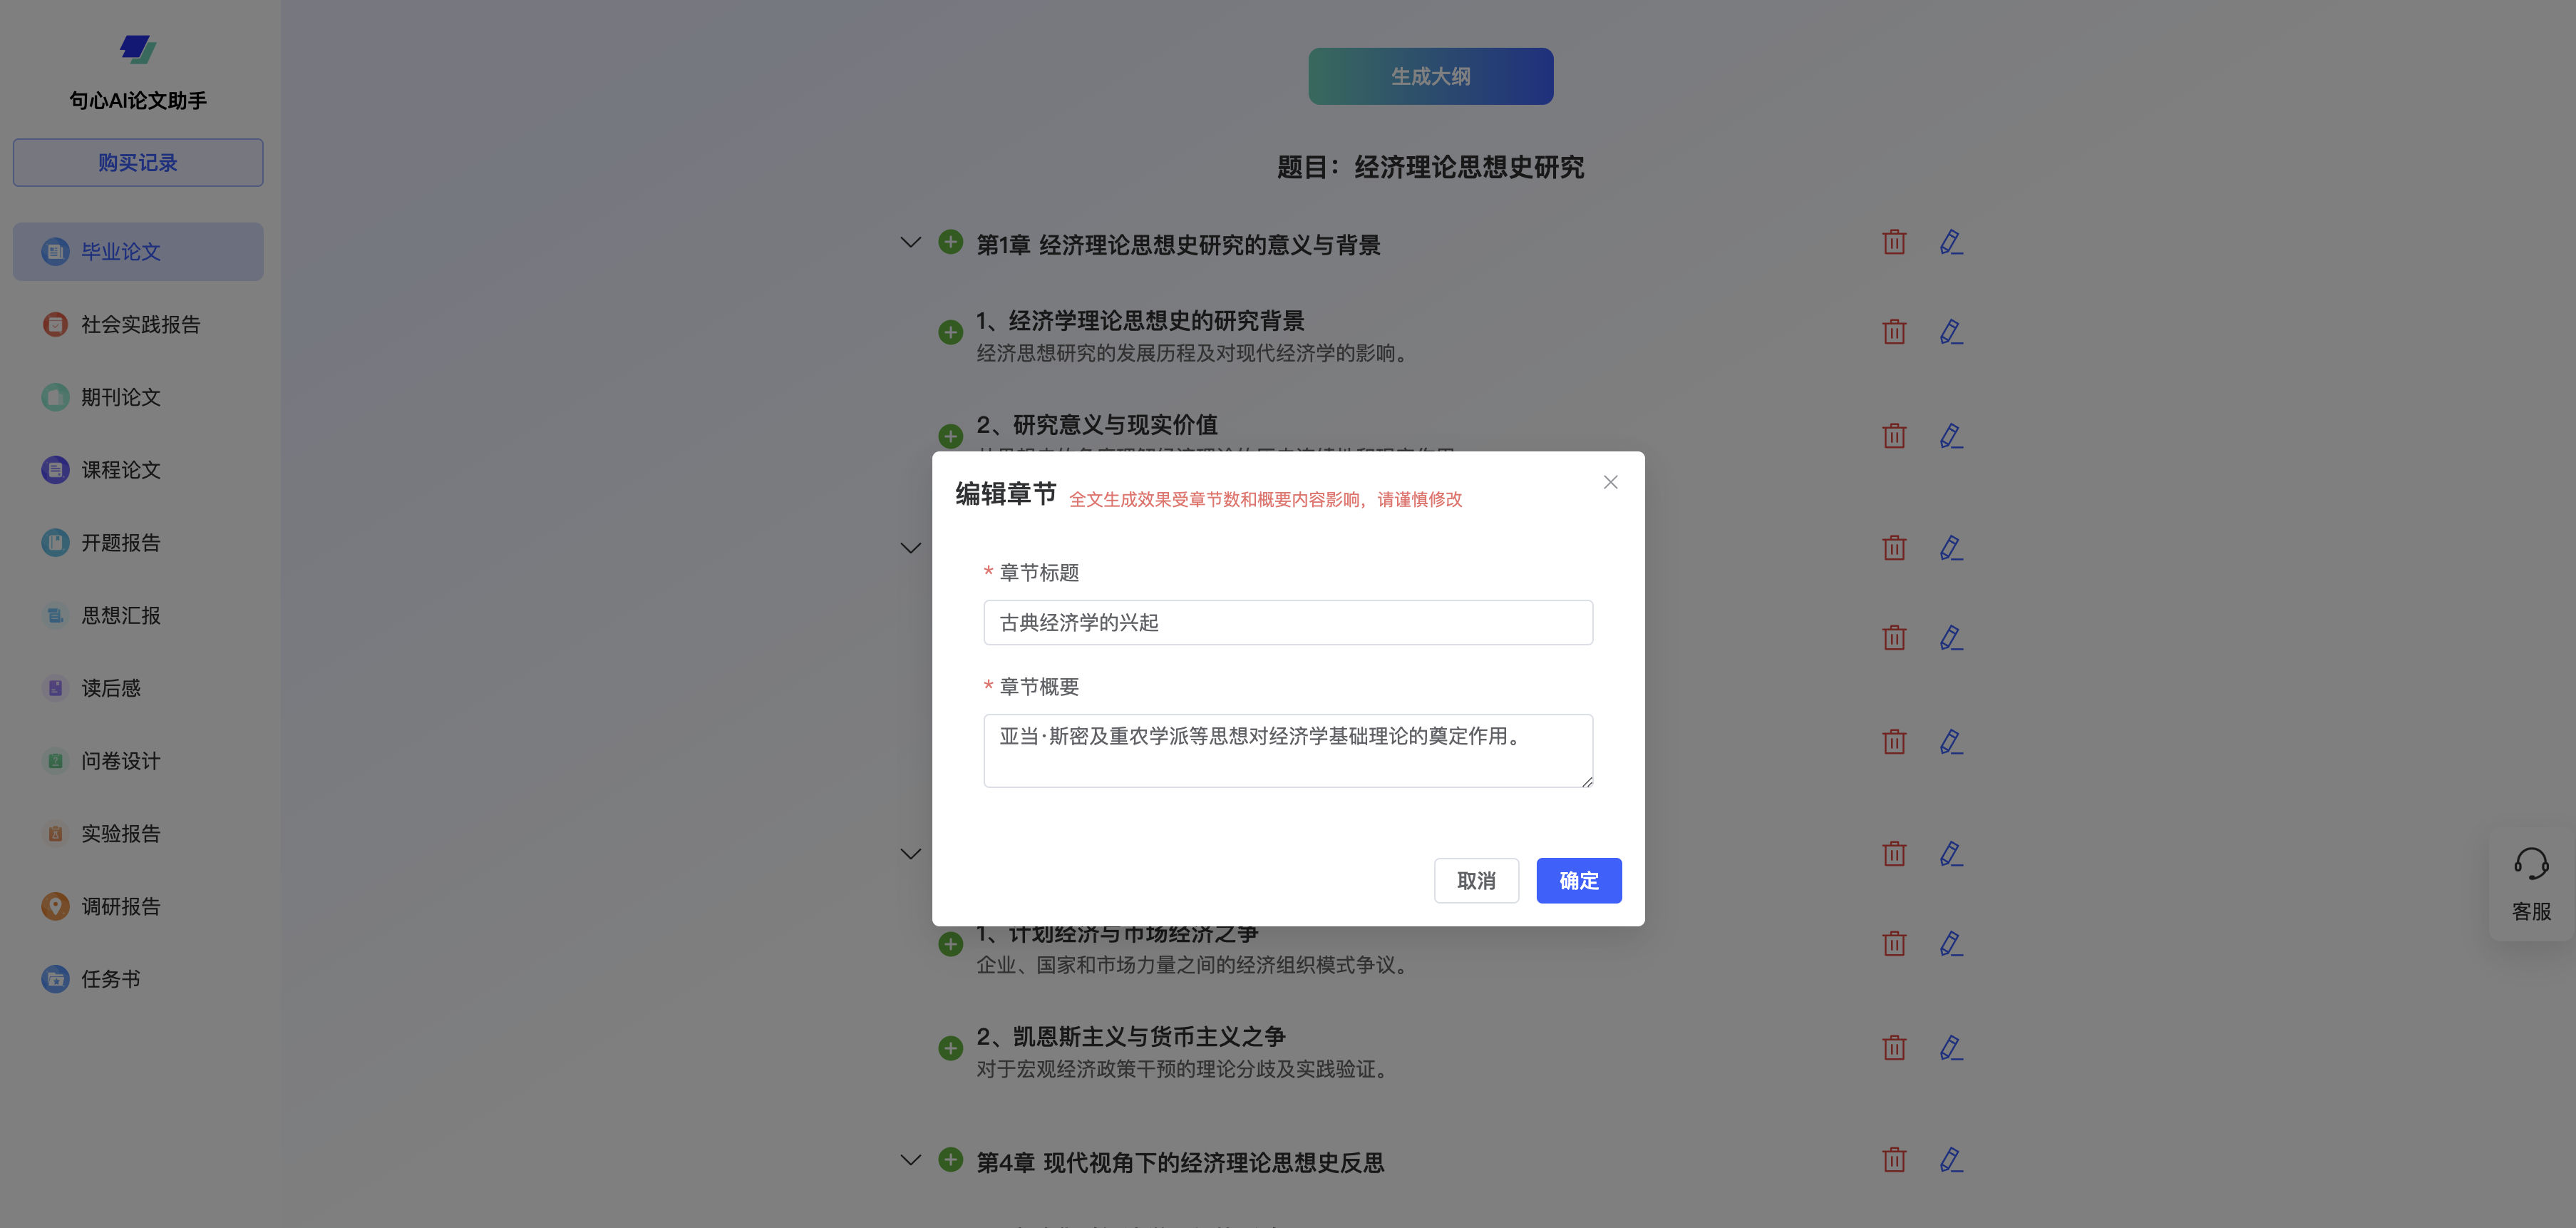Viewport: 2576px width, 1228px height.
Task: Click the 章节概要 text area
Action: coord(1288,751)
